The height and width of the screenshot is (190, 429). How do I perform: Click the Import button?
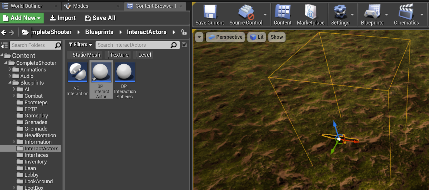(63, 18)
